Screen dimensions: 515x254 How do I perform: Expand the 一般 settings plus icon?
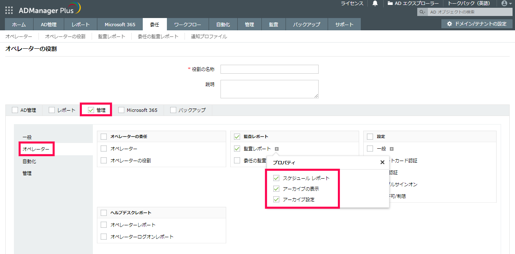[x=392, y=149]
